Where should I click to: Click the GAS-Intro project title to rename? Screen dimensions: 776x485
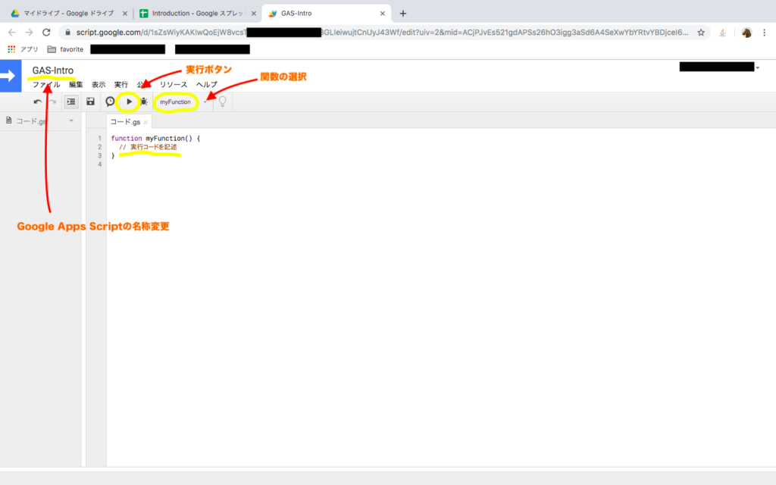pos(53,70)
